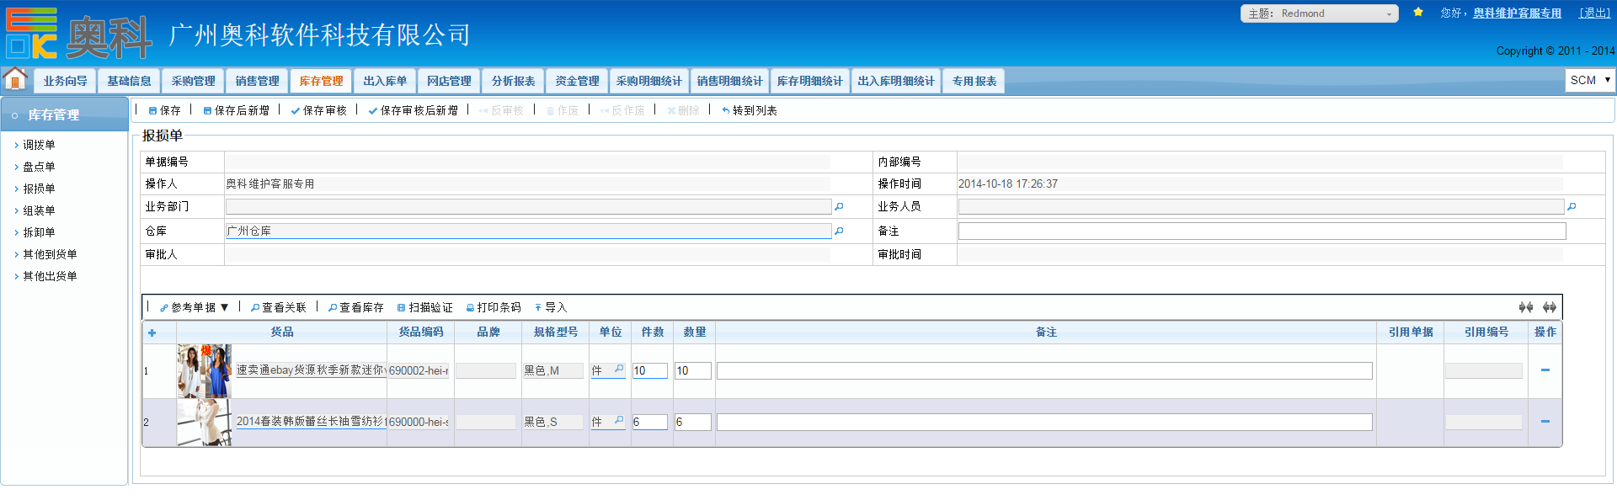1617x500 pixels.
Task: Open 仓库 lookup magnifier icon
Action: pyautogui.click(x=839, y=231)
